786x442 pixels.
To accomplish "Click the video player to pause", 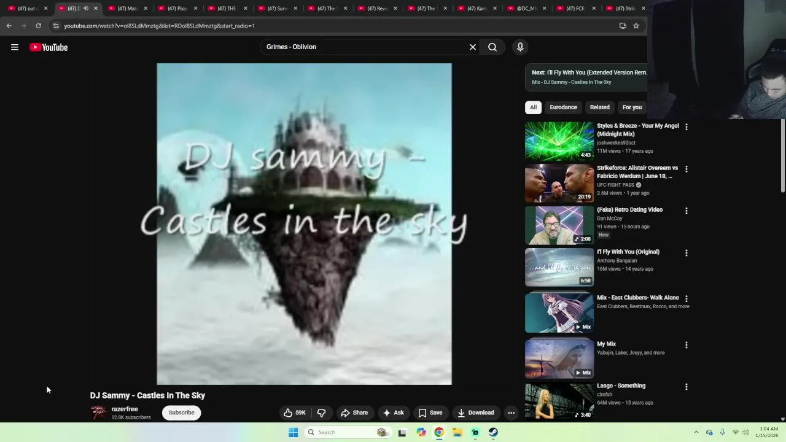I will tap(304, 224).
